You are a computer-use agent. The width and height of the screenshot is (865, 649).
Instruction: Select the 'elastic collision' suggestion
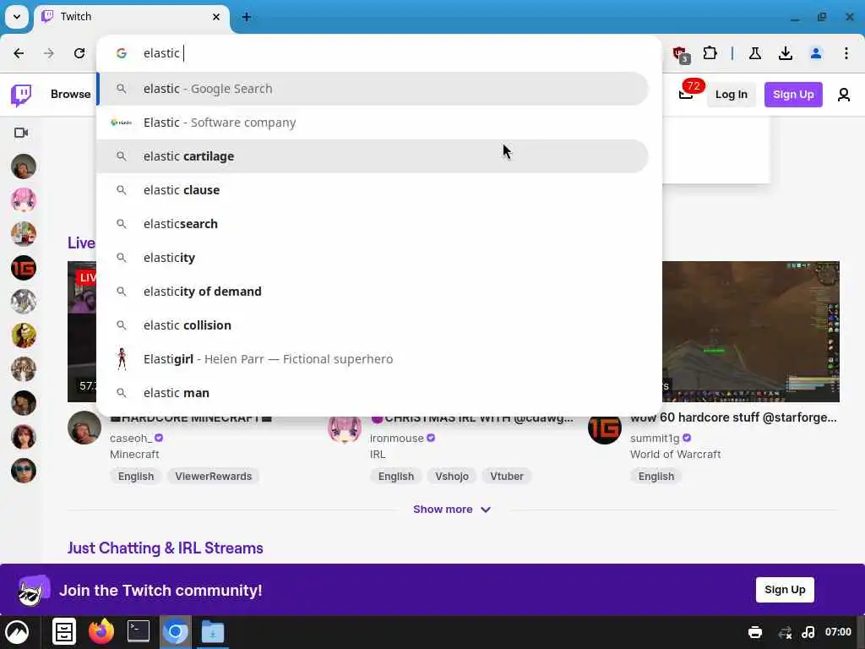(373, 325)
